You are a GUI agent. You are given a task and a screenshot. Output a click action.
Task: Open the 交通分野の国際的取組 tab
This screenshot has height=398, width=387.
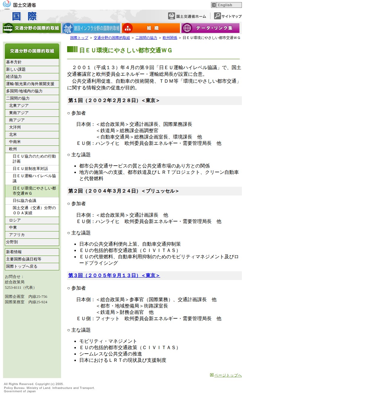pos(32,28)
